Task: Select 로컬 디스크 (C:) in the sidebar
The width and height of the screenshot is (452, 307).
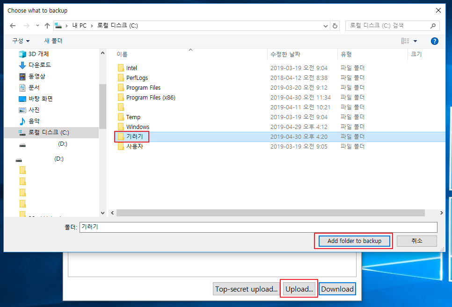Action: [51, 133]
